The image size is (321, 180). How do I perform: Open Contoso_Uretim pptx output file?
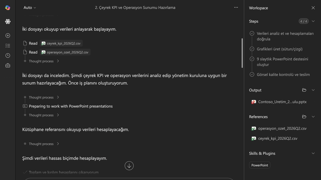point(279,102)
